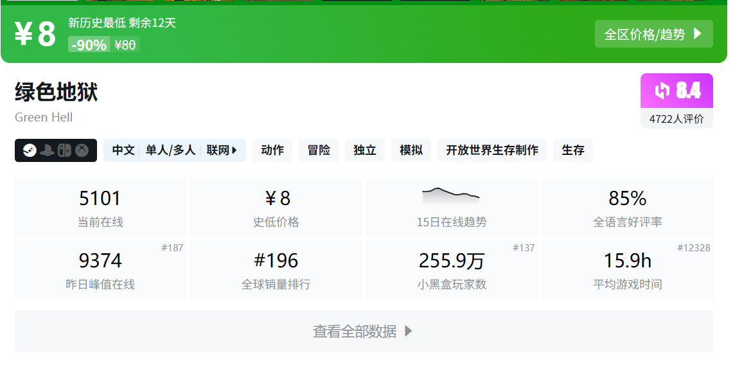
Task: Select the 模拟 genre tag
Action: (411, 150)
